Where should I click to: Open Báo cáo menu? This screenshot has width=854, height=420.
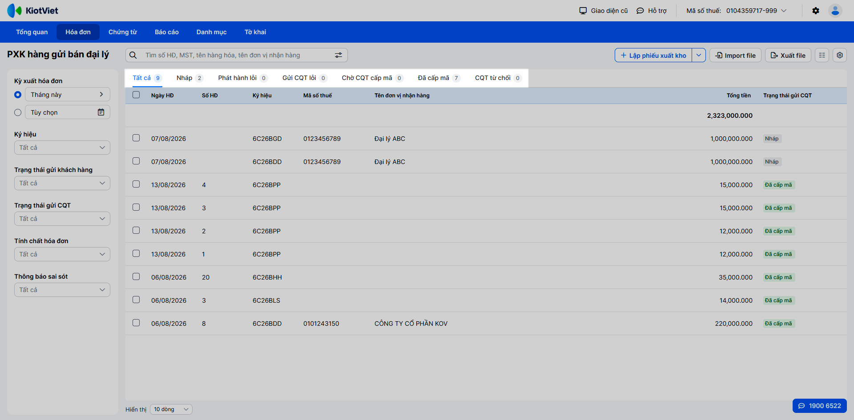(x=167, y=32)
